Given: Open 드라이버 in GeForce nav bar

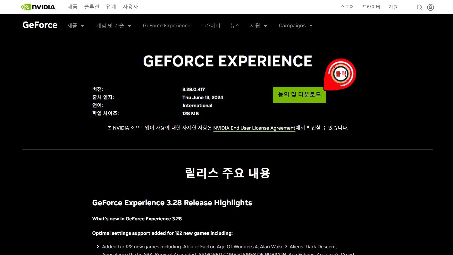Looking at the screenshot, I should [x=210, y=26].
